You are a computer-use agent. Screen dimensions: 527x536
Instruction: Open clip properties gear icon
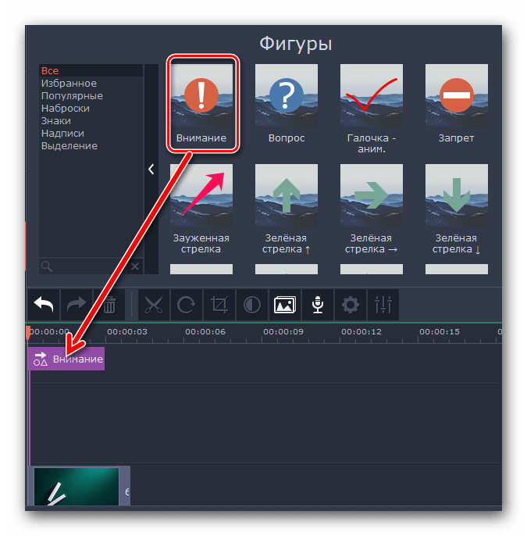pos(351,304)
